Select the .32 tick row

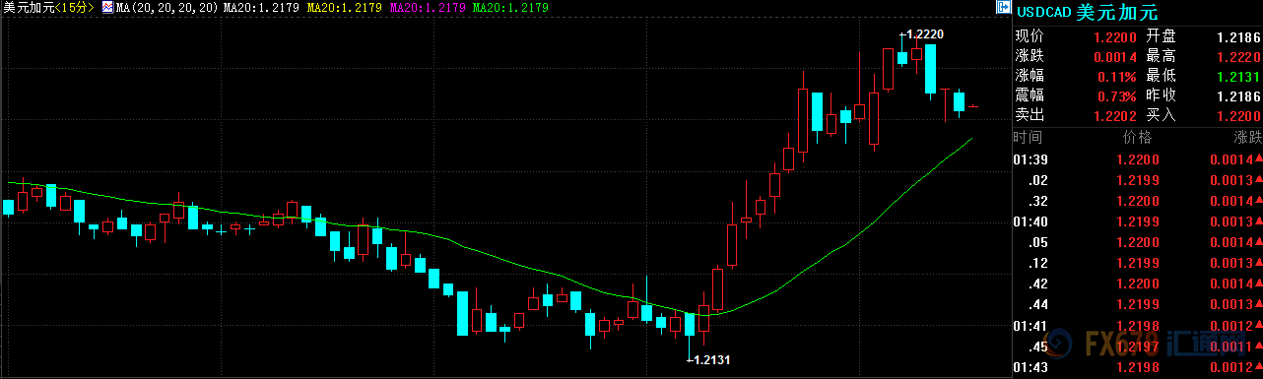[x=1138, y=201]
